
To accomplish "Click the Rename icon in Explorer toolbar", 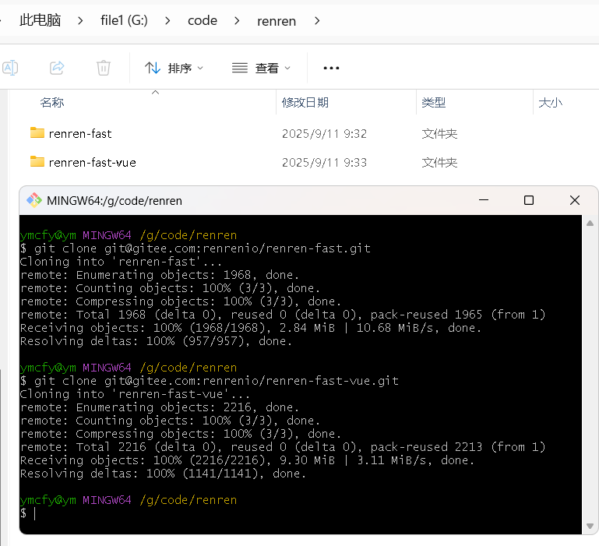I will click(10, 68).
